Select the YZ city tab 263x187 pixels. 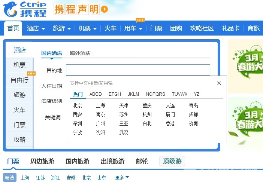tap(197, 94)
